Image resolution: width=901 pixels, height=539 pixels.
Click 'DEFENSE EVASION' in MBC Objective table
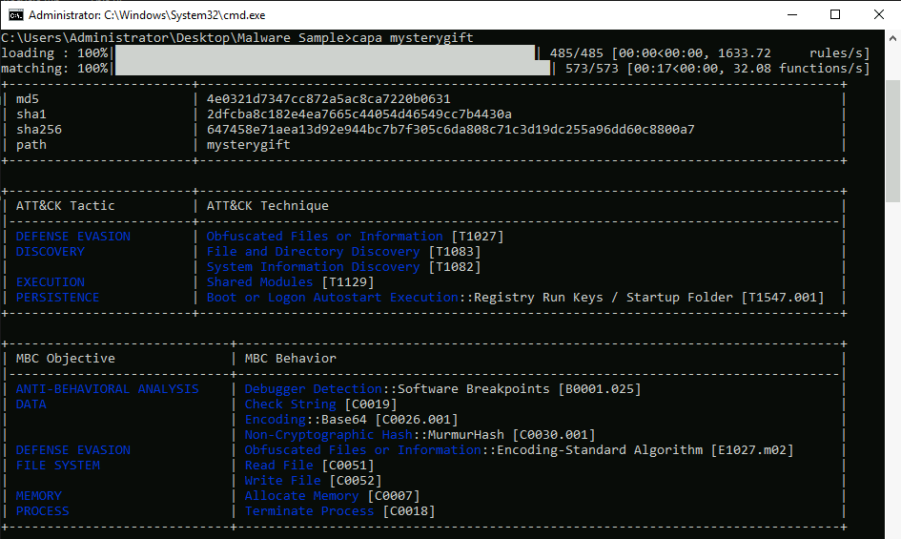click(x=73, y=450)
